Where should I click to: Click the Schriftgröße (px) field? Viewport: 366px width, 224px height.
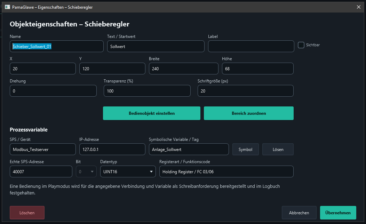click(246, 91)
